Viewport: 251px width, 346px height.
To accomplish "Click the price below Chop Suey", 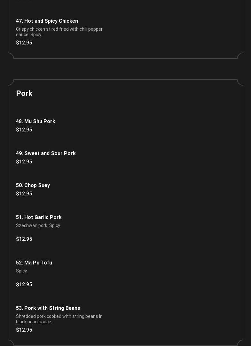I will pos(24,194).
